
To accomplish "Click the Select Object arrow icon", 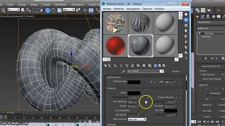I will (x=23, y=10).
